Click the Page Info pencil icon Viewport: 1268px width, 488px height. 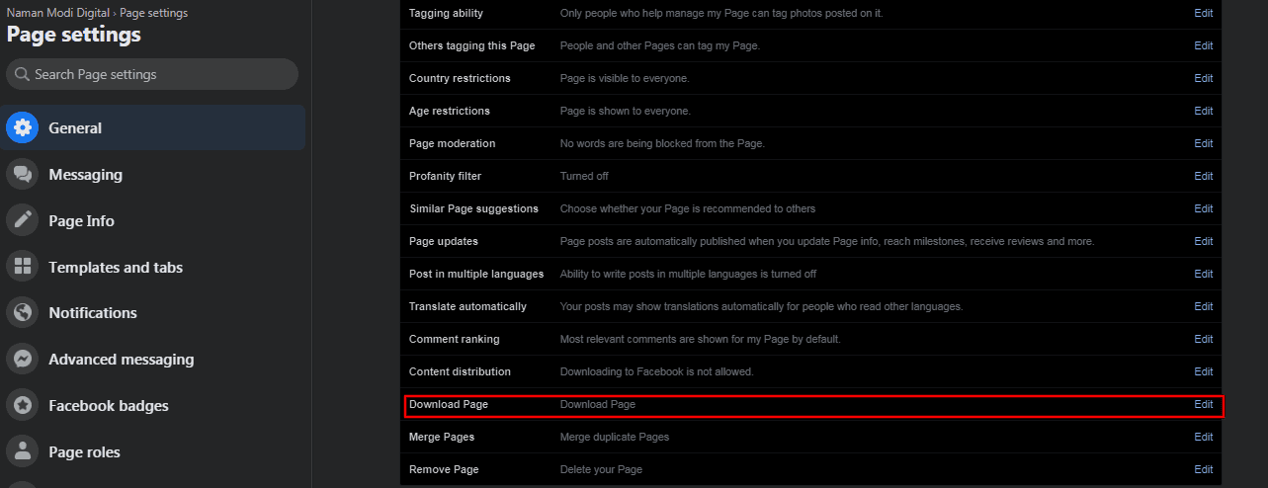(23, 220)
